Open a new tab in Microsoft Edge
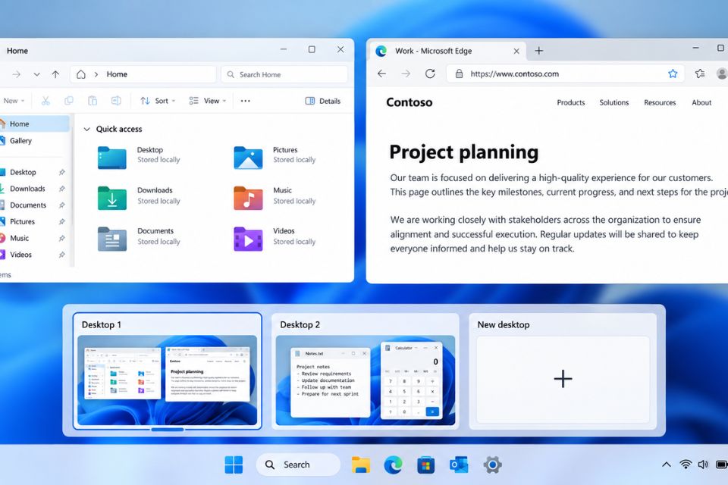This screenshot has height=485, width=728. 538,51
